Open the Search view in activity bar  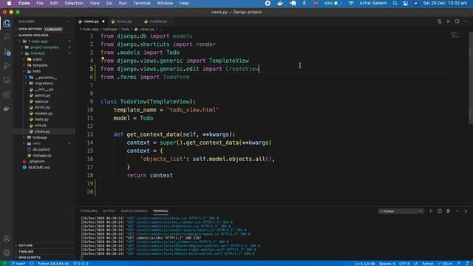click(7, 37)
